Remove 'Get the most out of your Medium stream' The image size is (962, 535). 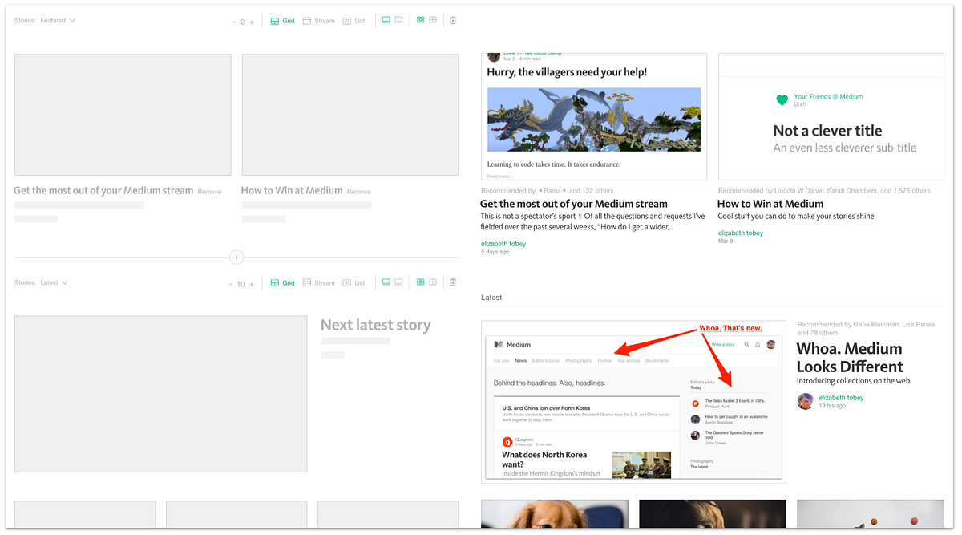coord(209,192)
